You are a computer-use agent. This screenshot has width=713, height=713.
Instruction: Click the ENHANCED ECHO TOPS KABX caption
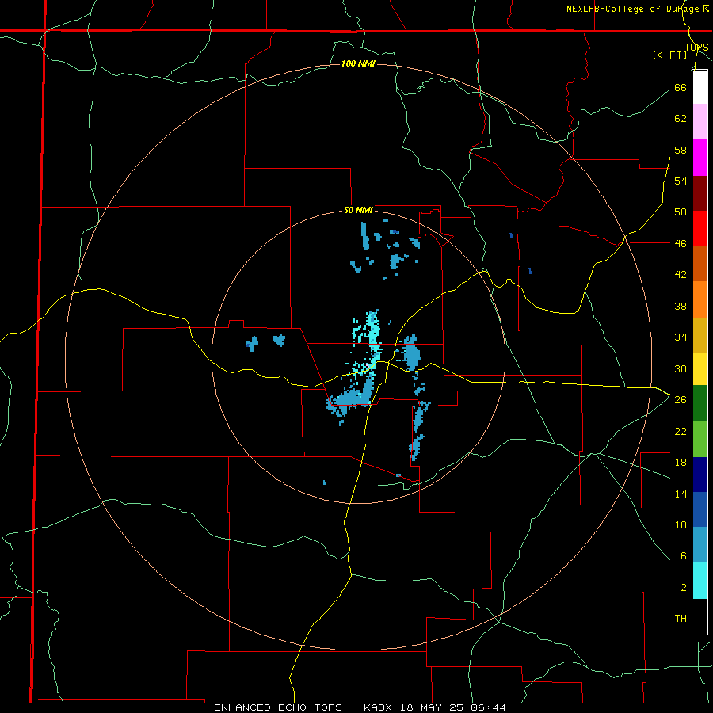coord(360,707)
